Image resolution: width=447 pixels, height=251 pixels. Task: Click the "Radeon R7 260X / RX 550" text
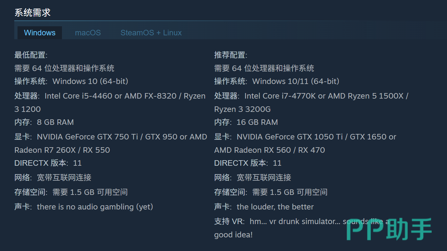pos(62,150)
